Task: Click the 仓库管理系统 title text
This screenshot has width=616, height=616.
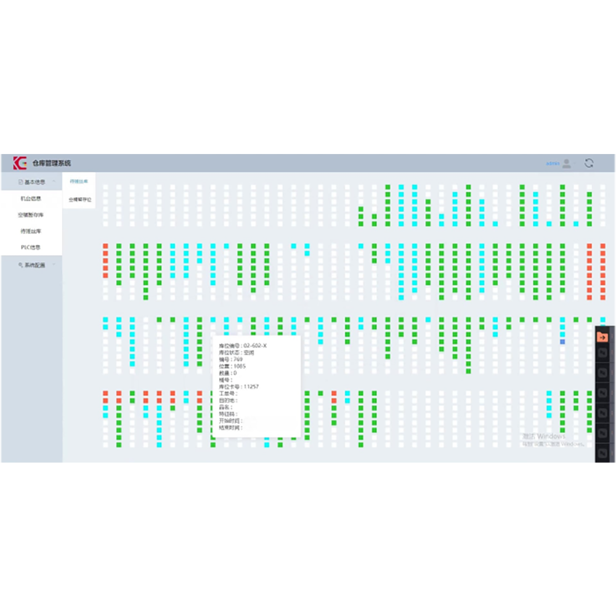Action: tap(52, 163)
